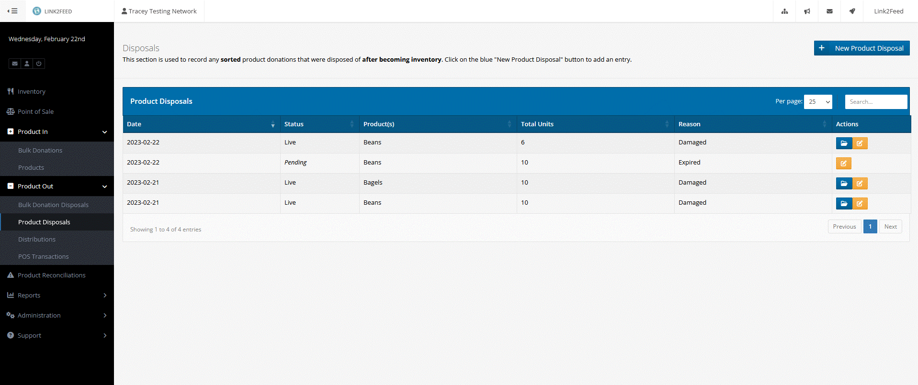Open messages envelope icon in top header
Screen dimensions: 918x385
click(x=829, y=11)
